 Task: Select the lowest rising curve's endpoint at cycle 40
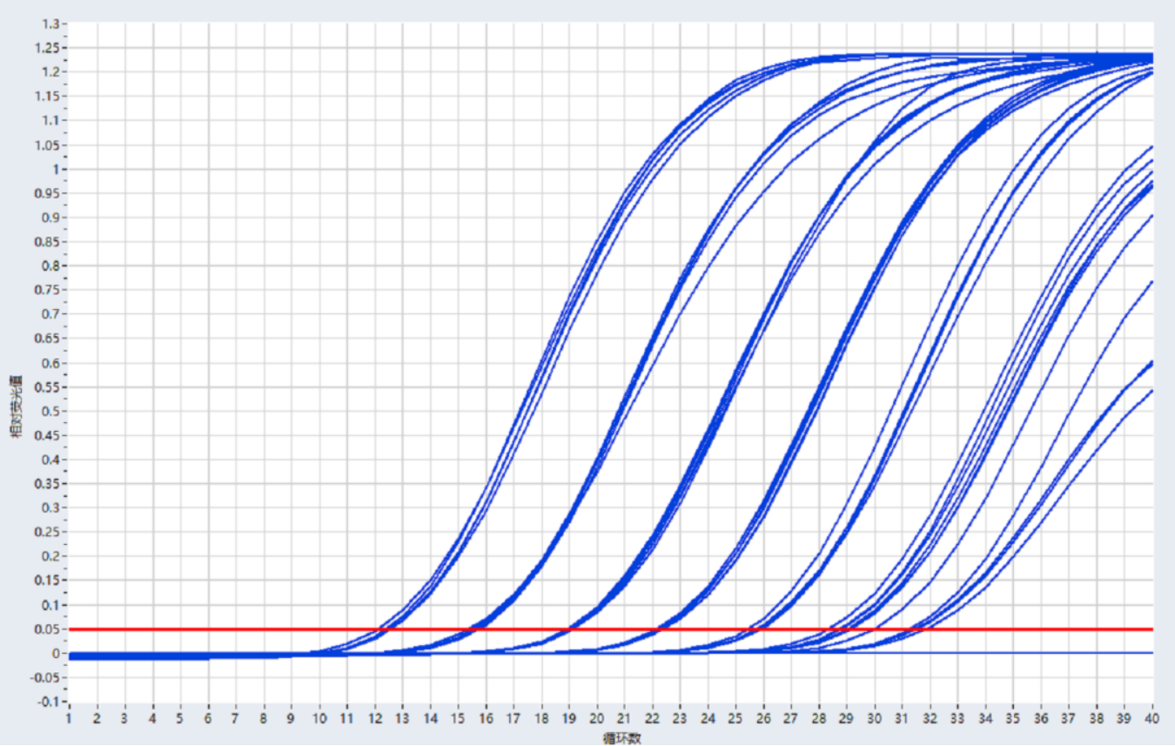[x=1151, y=390]
